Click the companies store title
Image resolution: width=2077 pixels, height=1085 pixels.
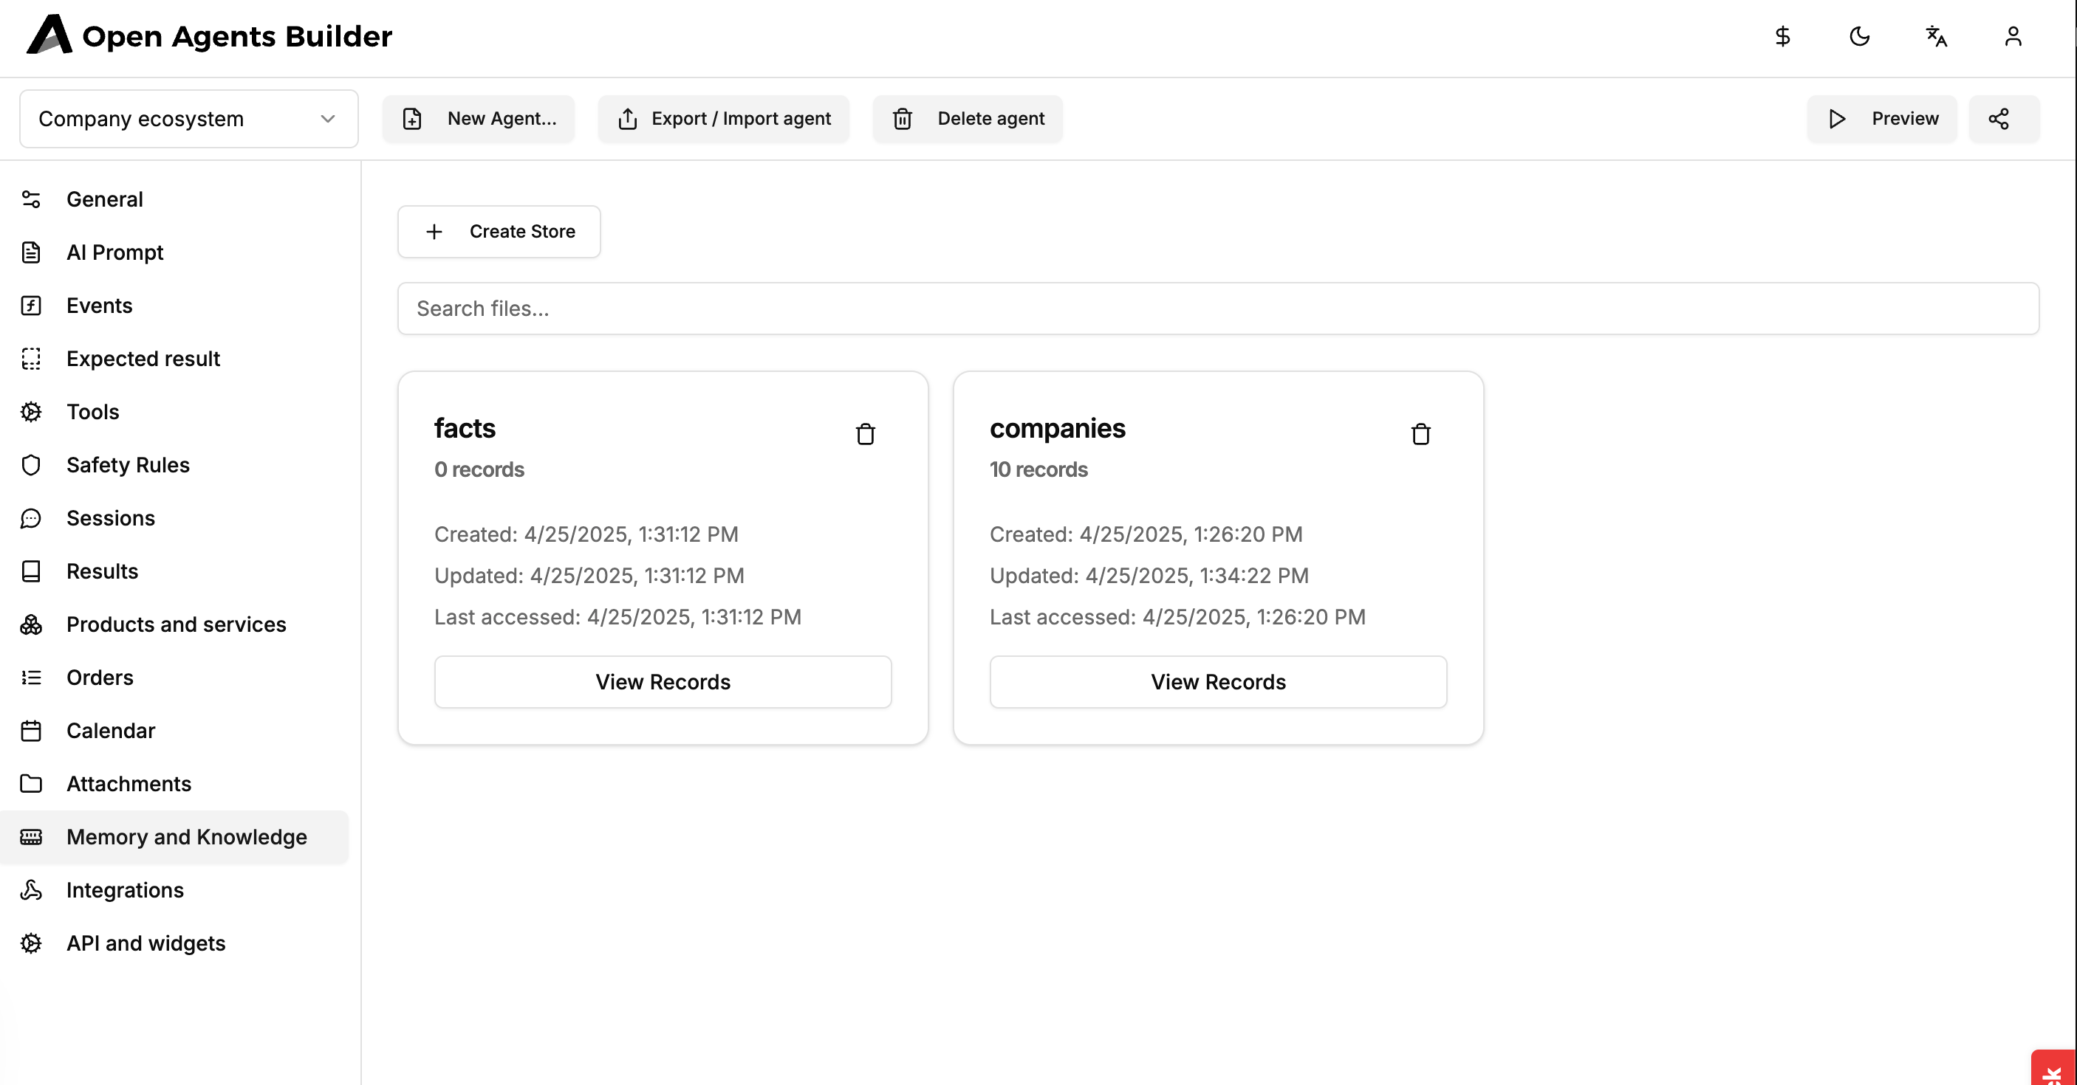click(x=1057, y=429)
